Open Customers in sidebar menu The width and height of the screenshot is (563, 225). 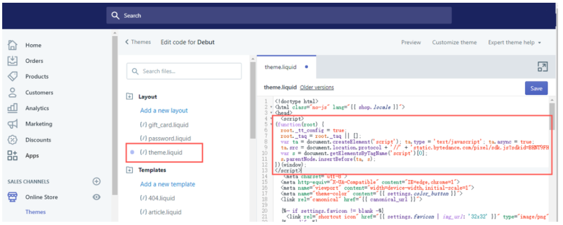[x=39, y=93]
